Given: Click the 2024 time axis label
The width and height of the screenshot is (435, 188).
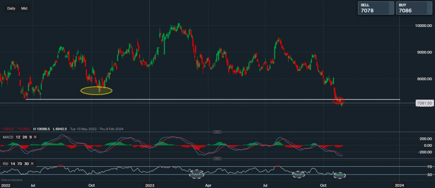Looking at the screenshot, I should [399, 184].
